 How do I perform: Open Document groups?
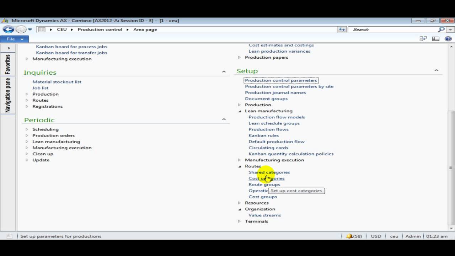266,98
